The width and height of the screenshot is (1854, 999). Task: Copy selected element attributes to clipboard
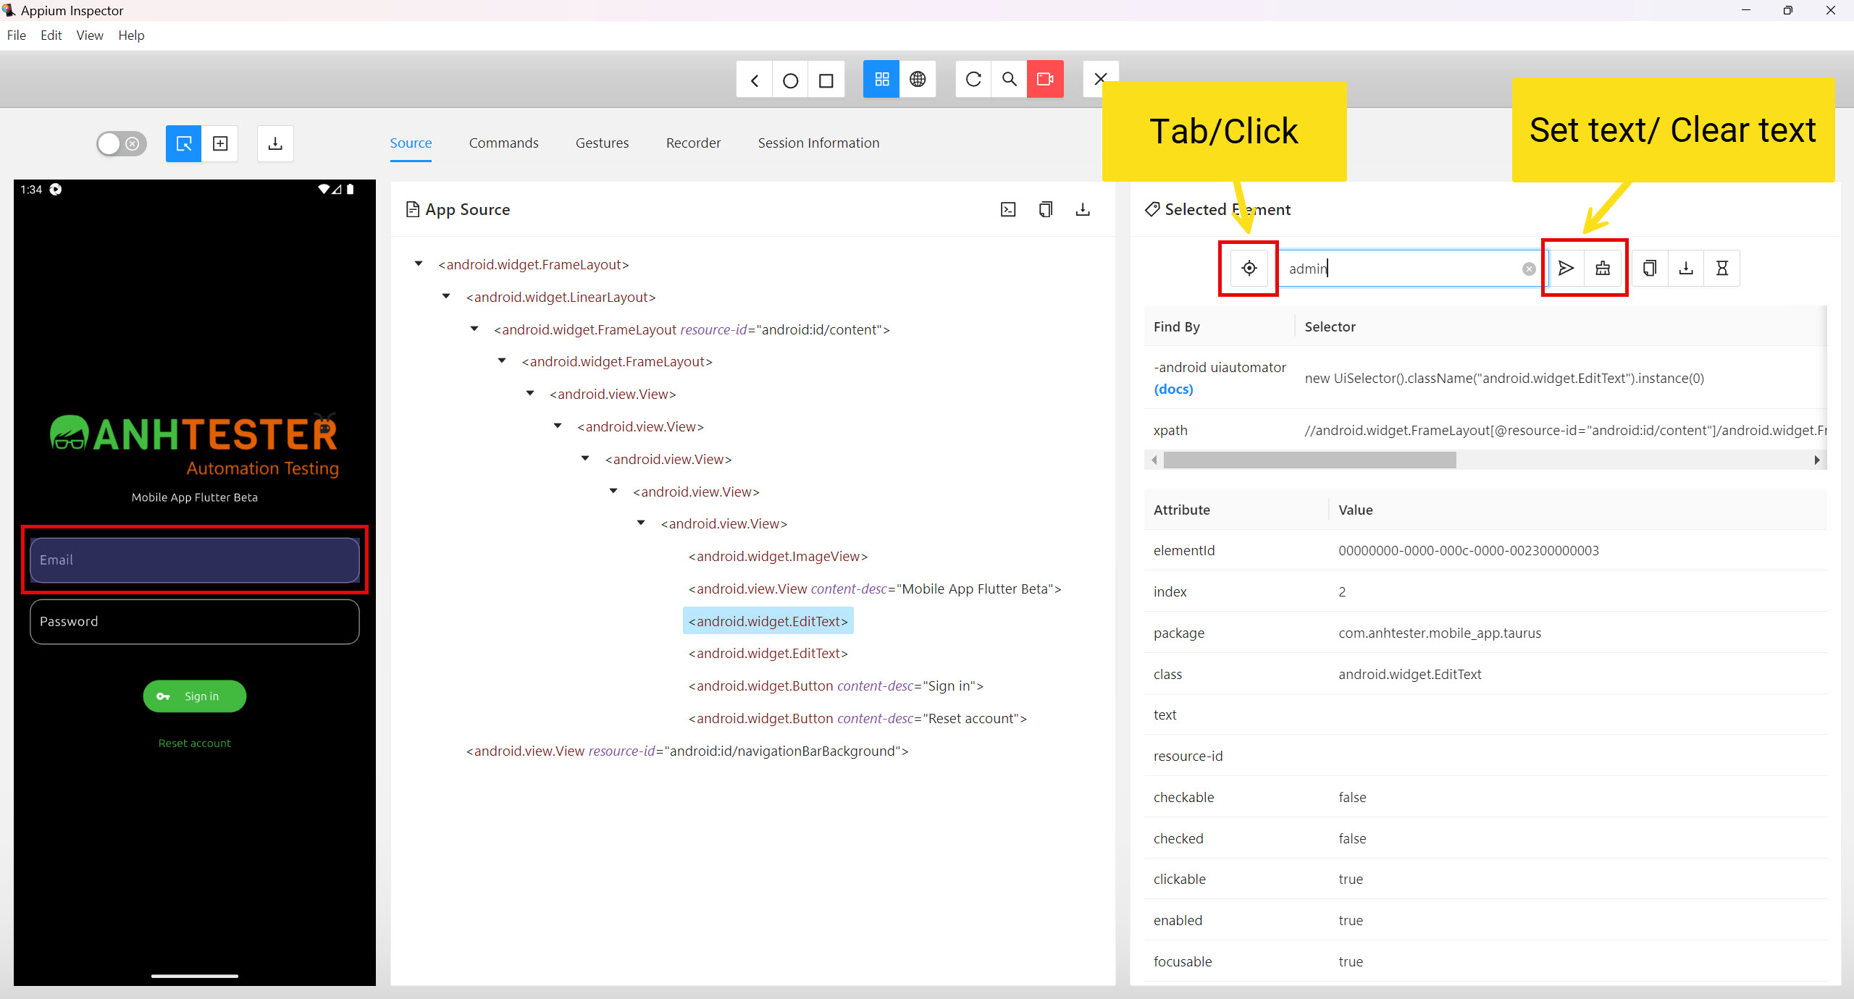[x=1650, y=269]
